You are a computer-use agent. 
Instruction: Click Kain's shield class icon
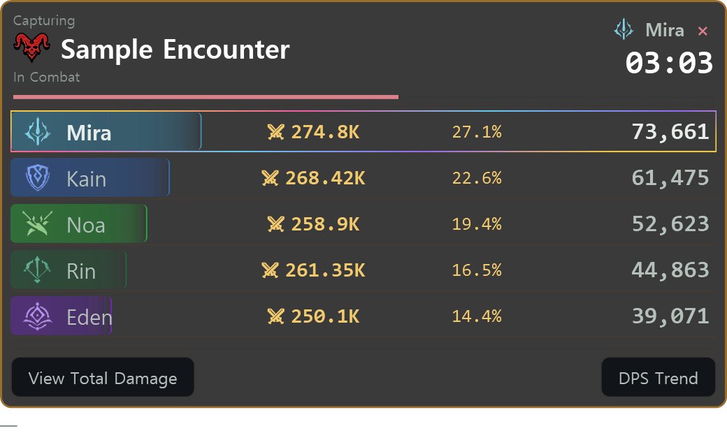[x=38, y=178]
